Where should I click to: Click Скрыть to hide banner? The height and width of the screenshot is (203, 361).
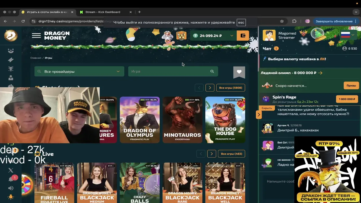click(x=267, y=108)
